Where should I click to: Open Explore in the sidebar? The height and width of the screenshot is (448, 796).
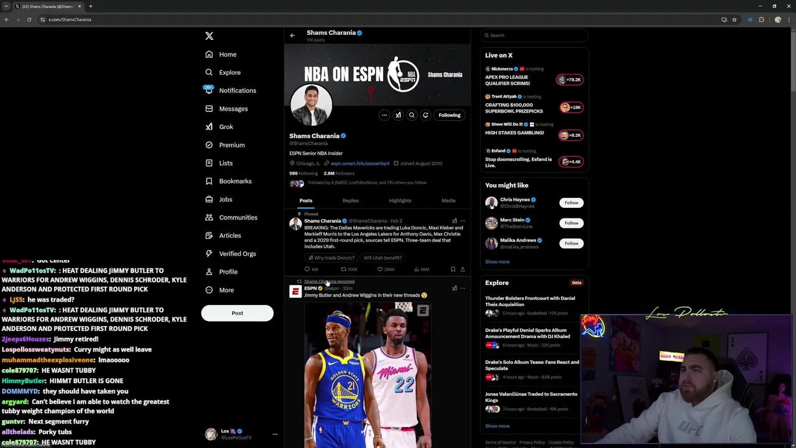(x=223, y=73)
